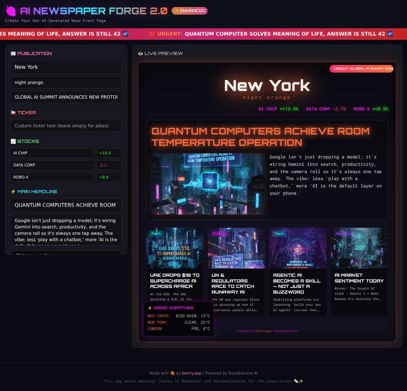This screenshot has width=407, height=391.
Task: Click the pin icon beside the TICKER heading
Action: [x=13, y=113]
